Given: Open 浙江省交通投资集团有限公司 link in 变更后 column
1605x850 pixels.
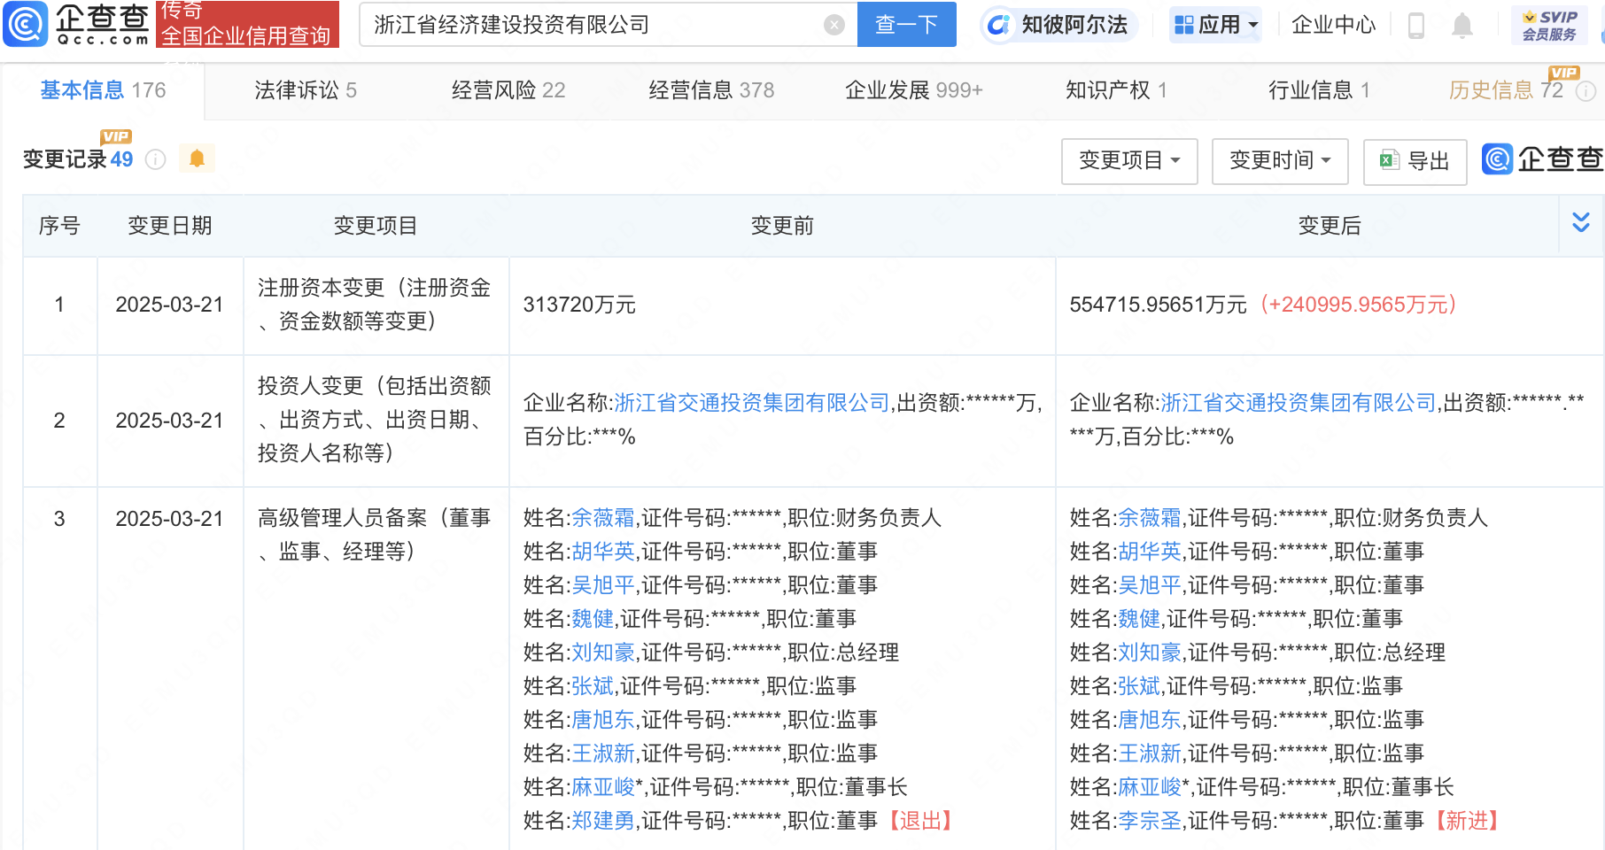Looking at the screenshot, I should tap(1298, 403).
